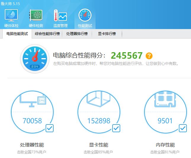Click the blue speedometer gauge showing 234
The image size is (191, 158).
tap(35, 59)
